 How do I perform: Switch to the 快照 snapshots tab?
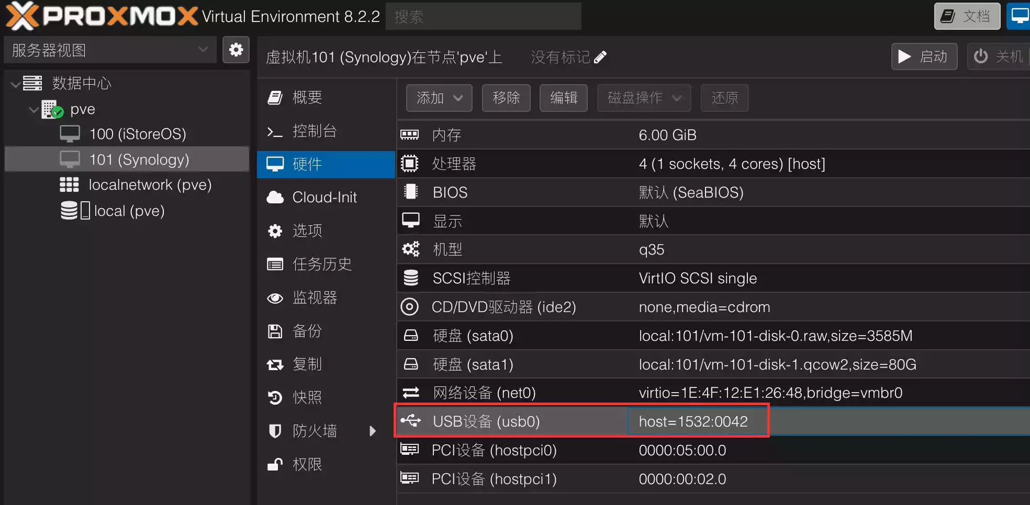(307, 397)
